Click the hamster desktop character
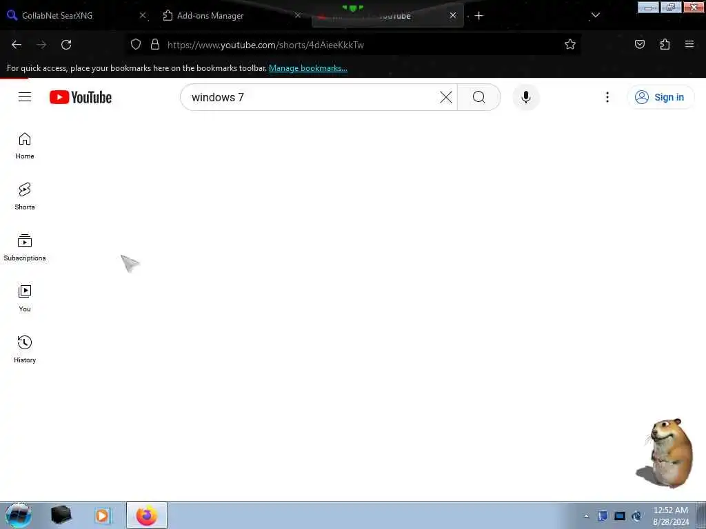706x529 pixels. pyautogui.click(x=665, y=453)
